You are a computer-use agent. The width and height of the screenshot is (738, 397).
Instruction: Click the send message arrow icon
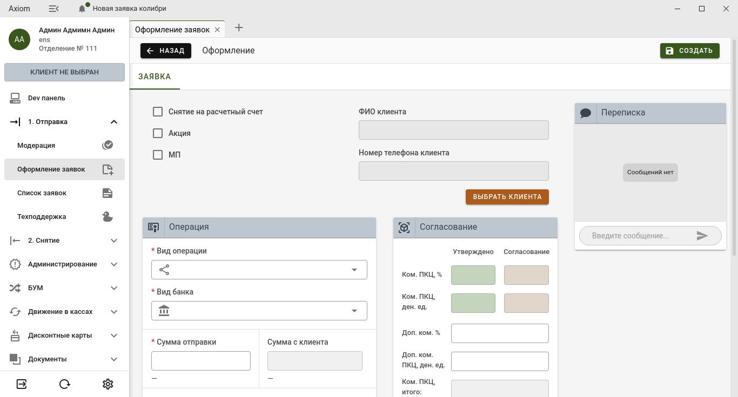click(702, 236)
